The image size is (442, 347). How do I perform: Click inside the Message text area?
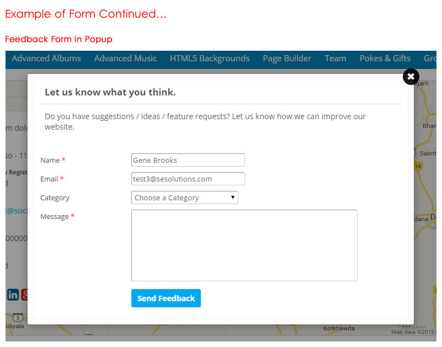[x=244, y=245]
